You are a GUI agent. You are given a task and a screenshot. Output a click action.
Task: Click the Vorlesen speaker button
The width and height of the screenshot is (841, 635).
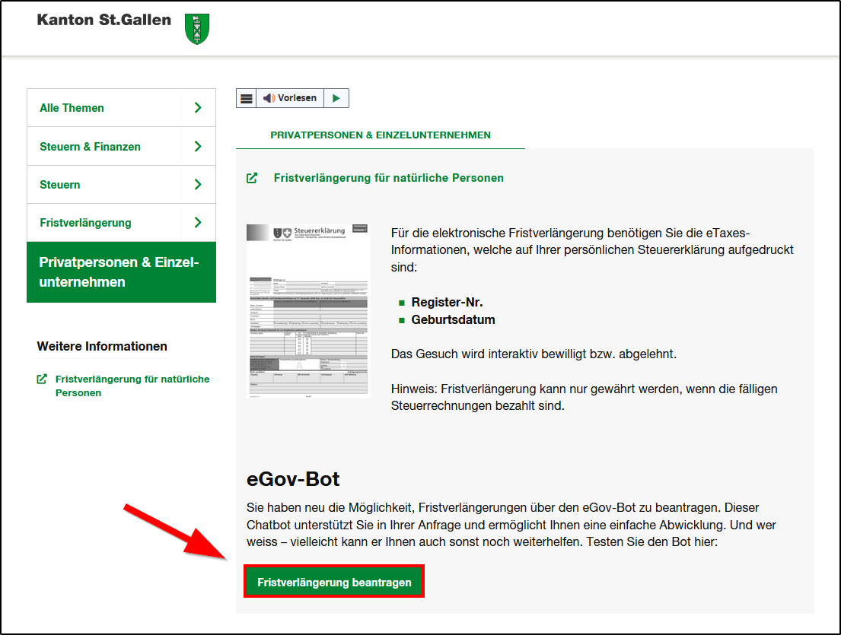coord(289,98)
